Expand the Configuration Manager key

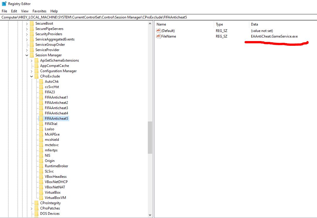(x=32, y=71)
